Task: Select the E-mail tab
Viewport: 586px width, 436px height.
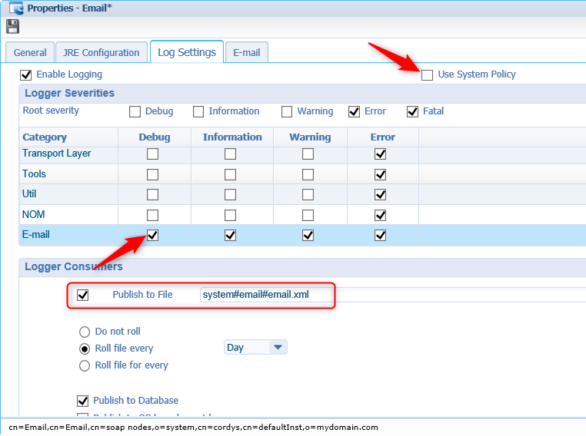Action: point(246,53)
